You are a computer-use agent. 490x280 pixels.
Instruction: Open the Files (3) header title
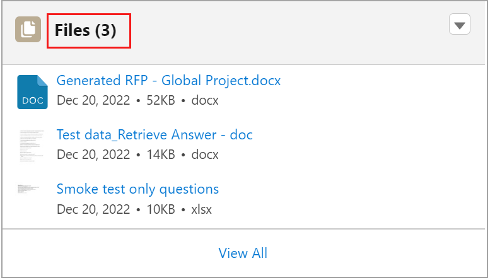click(x=85, y=30)
